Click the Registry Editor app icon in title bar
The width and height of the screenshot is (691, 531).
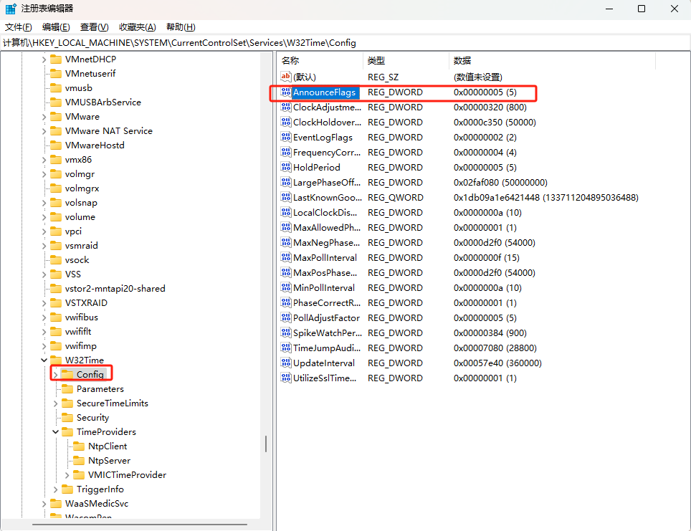pos(11,9)
